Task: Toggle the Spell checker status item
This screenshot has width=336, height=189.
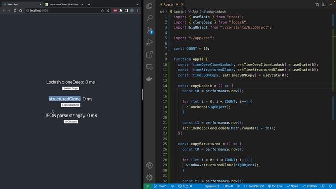Action: pyautogui.click(x=293, y=186)
